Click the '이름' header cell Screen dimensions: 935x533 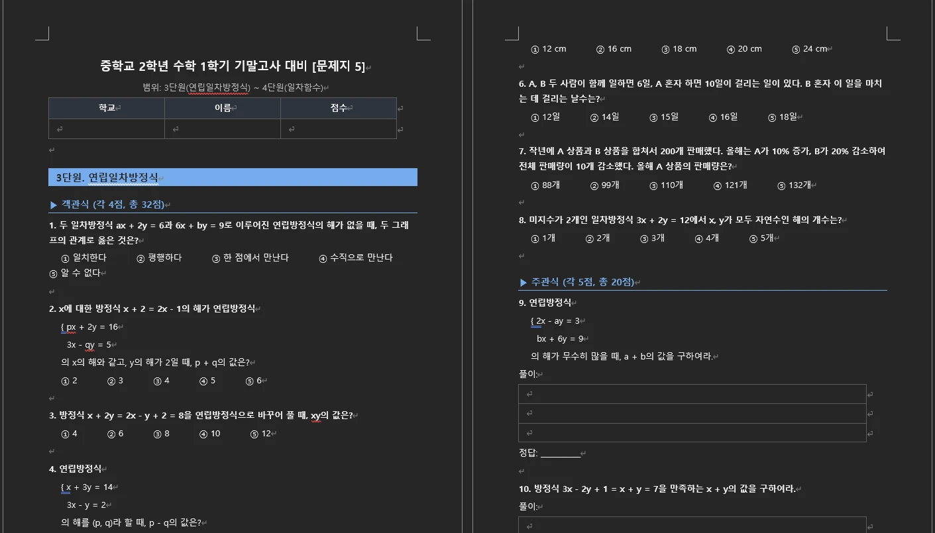coord(223,108)
